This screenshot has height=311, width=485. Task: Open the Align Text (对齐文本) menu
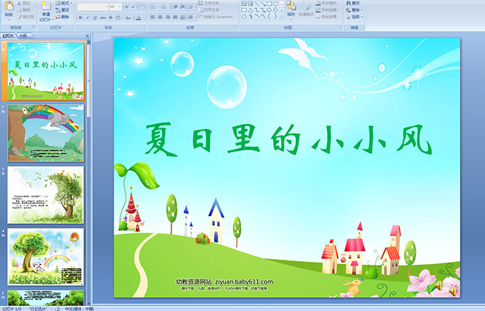(211, 10)
